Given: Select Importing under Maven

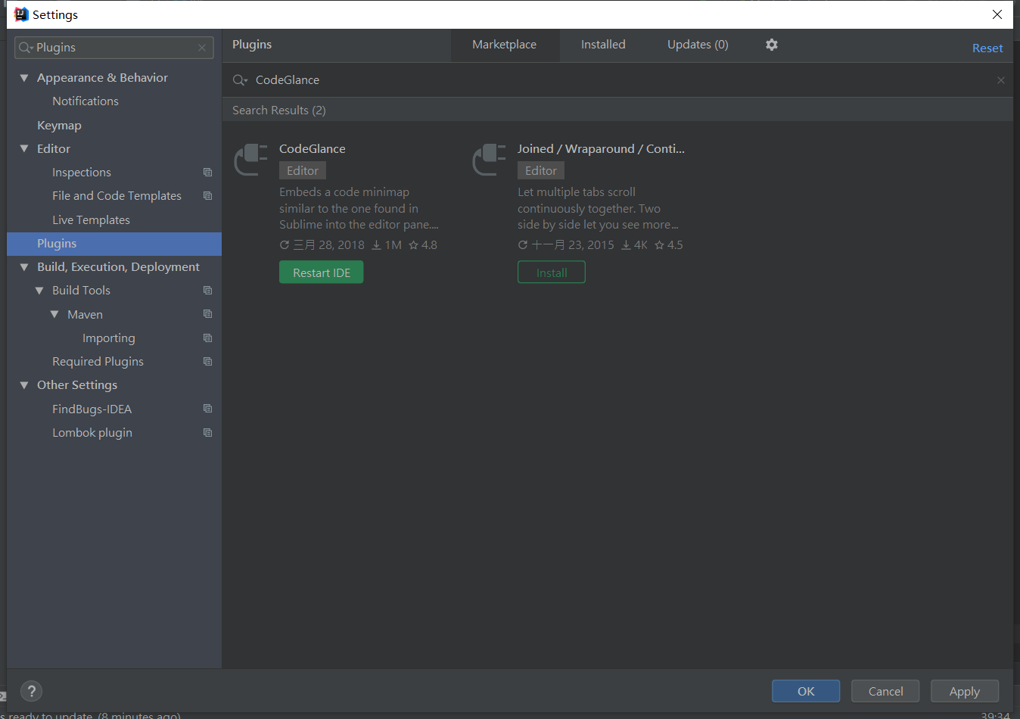Looking at the screenshot, I should (x=109, y=338).
